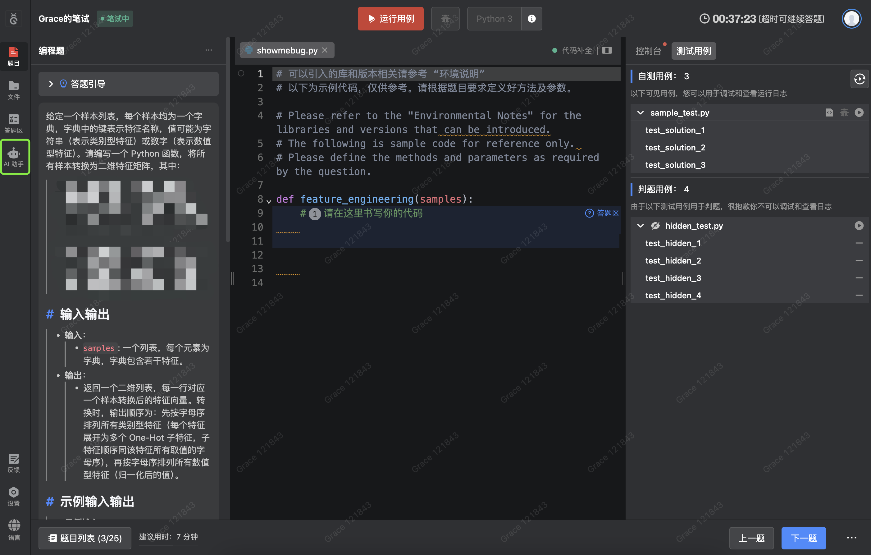The height and width of the screenshot is (555, 871).
Task: Click the debug bug icon in top toolbar
Action: 445,18
